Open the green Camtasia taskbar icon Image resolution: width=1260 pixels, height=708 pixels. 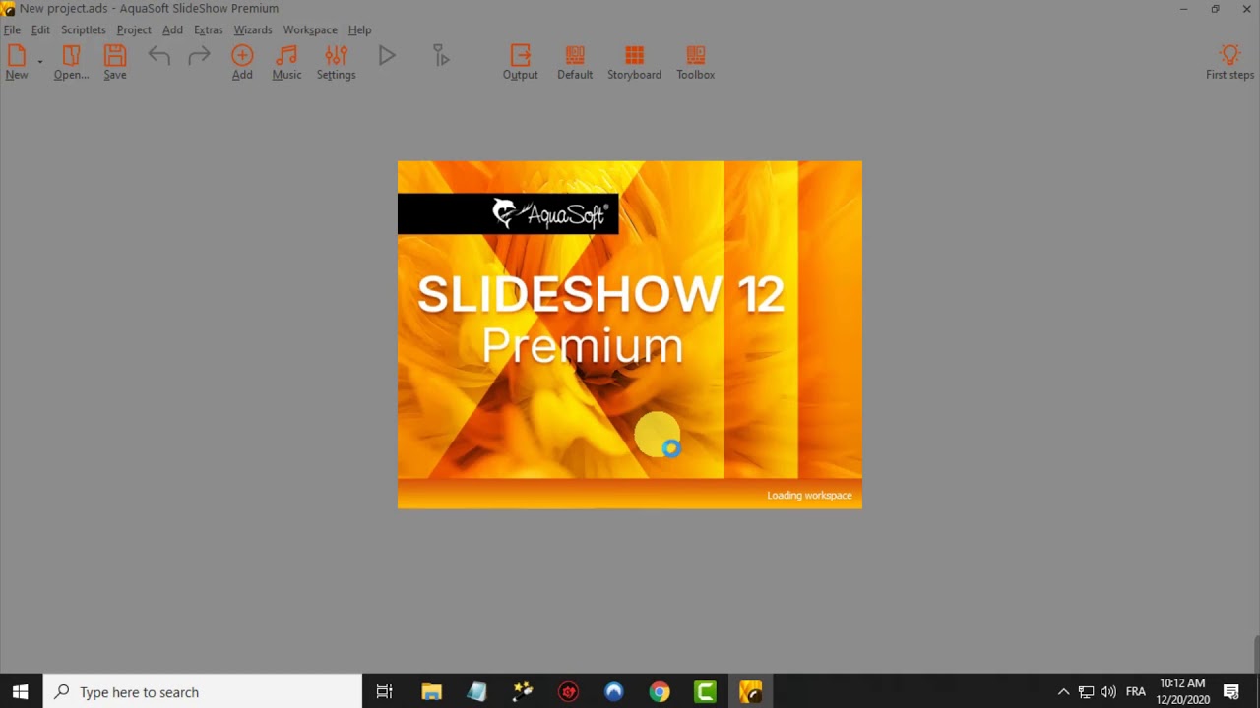tap(705, 692)
